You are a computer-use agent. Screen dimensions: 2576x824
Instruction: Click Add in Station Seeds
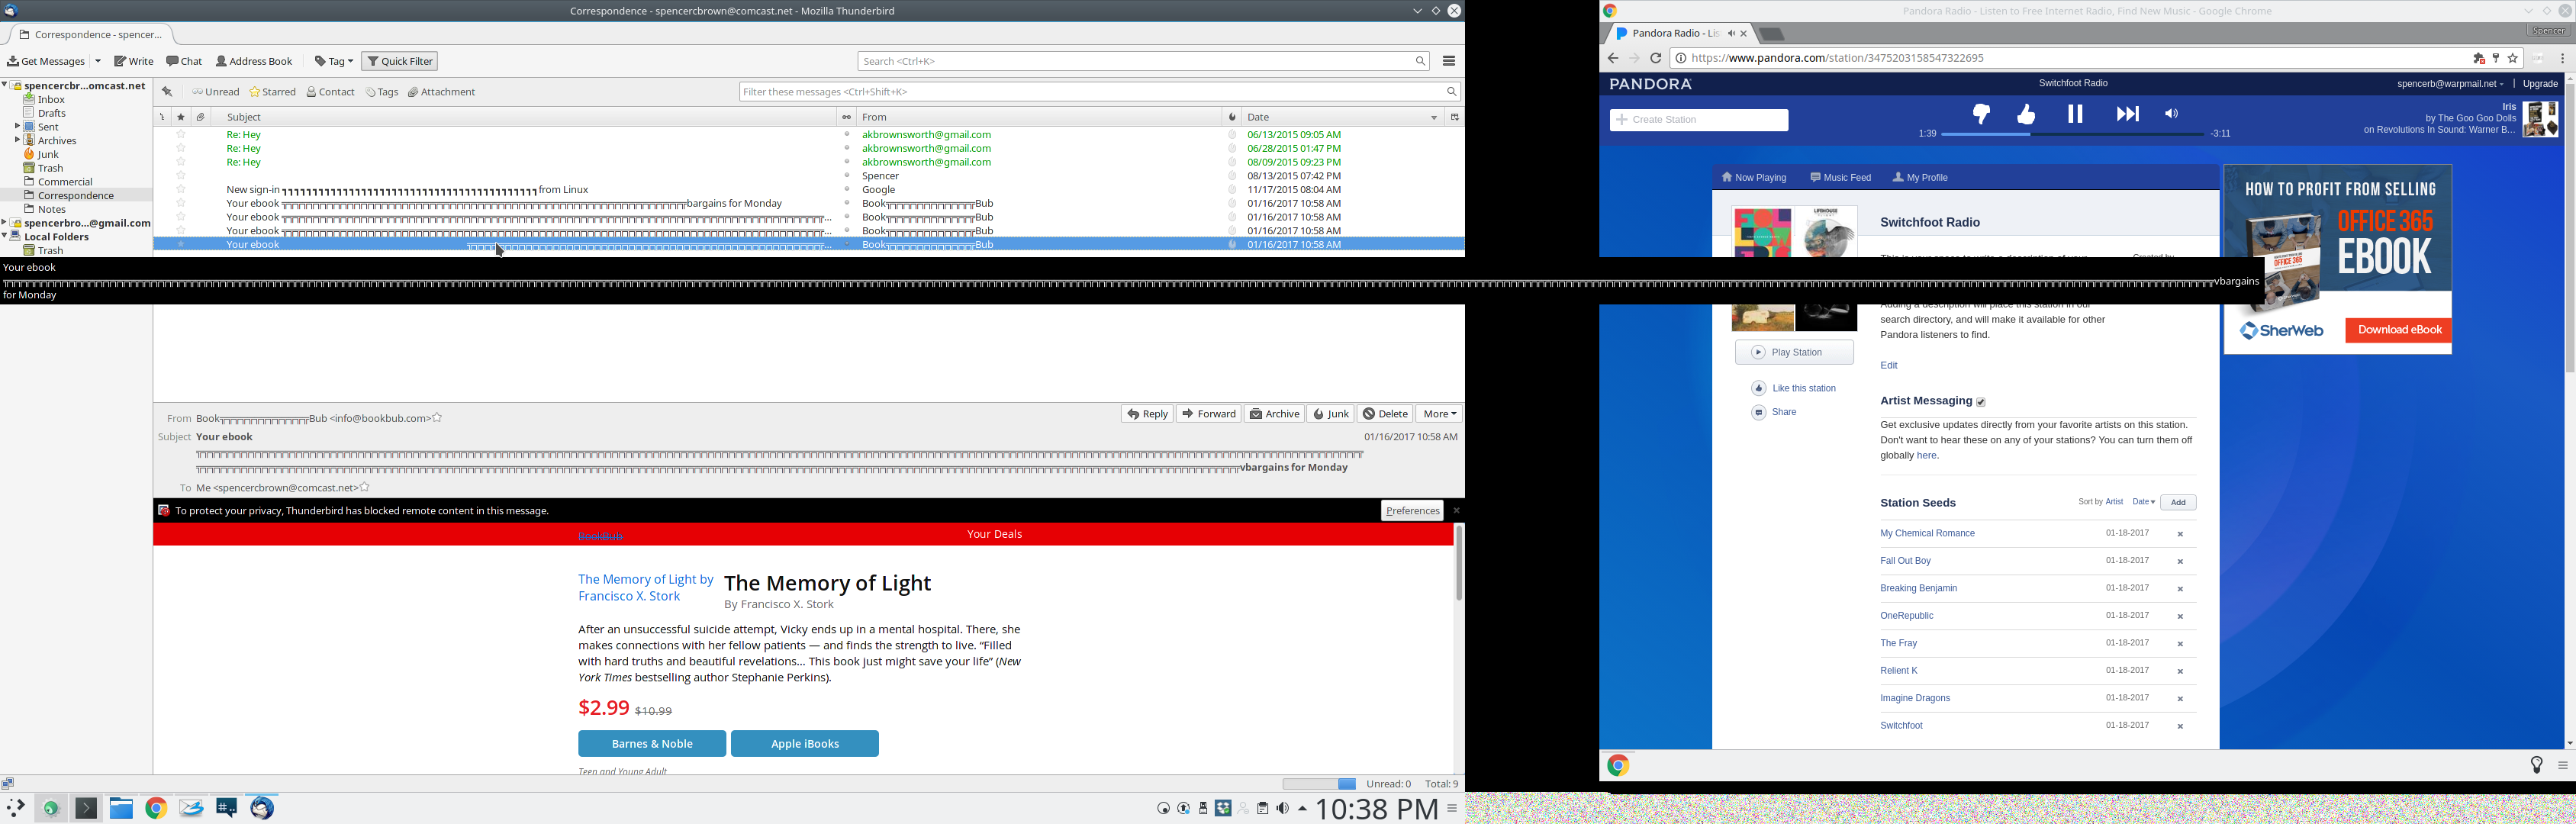(x=2178, y=503)
